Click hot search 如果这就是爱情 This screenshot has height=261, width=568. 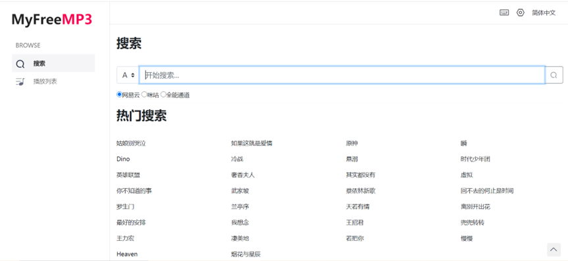pos(252,143)
